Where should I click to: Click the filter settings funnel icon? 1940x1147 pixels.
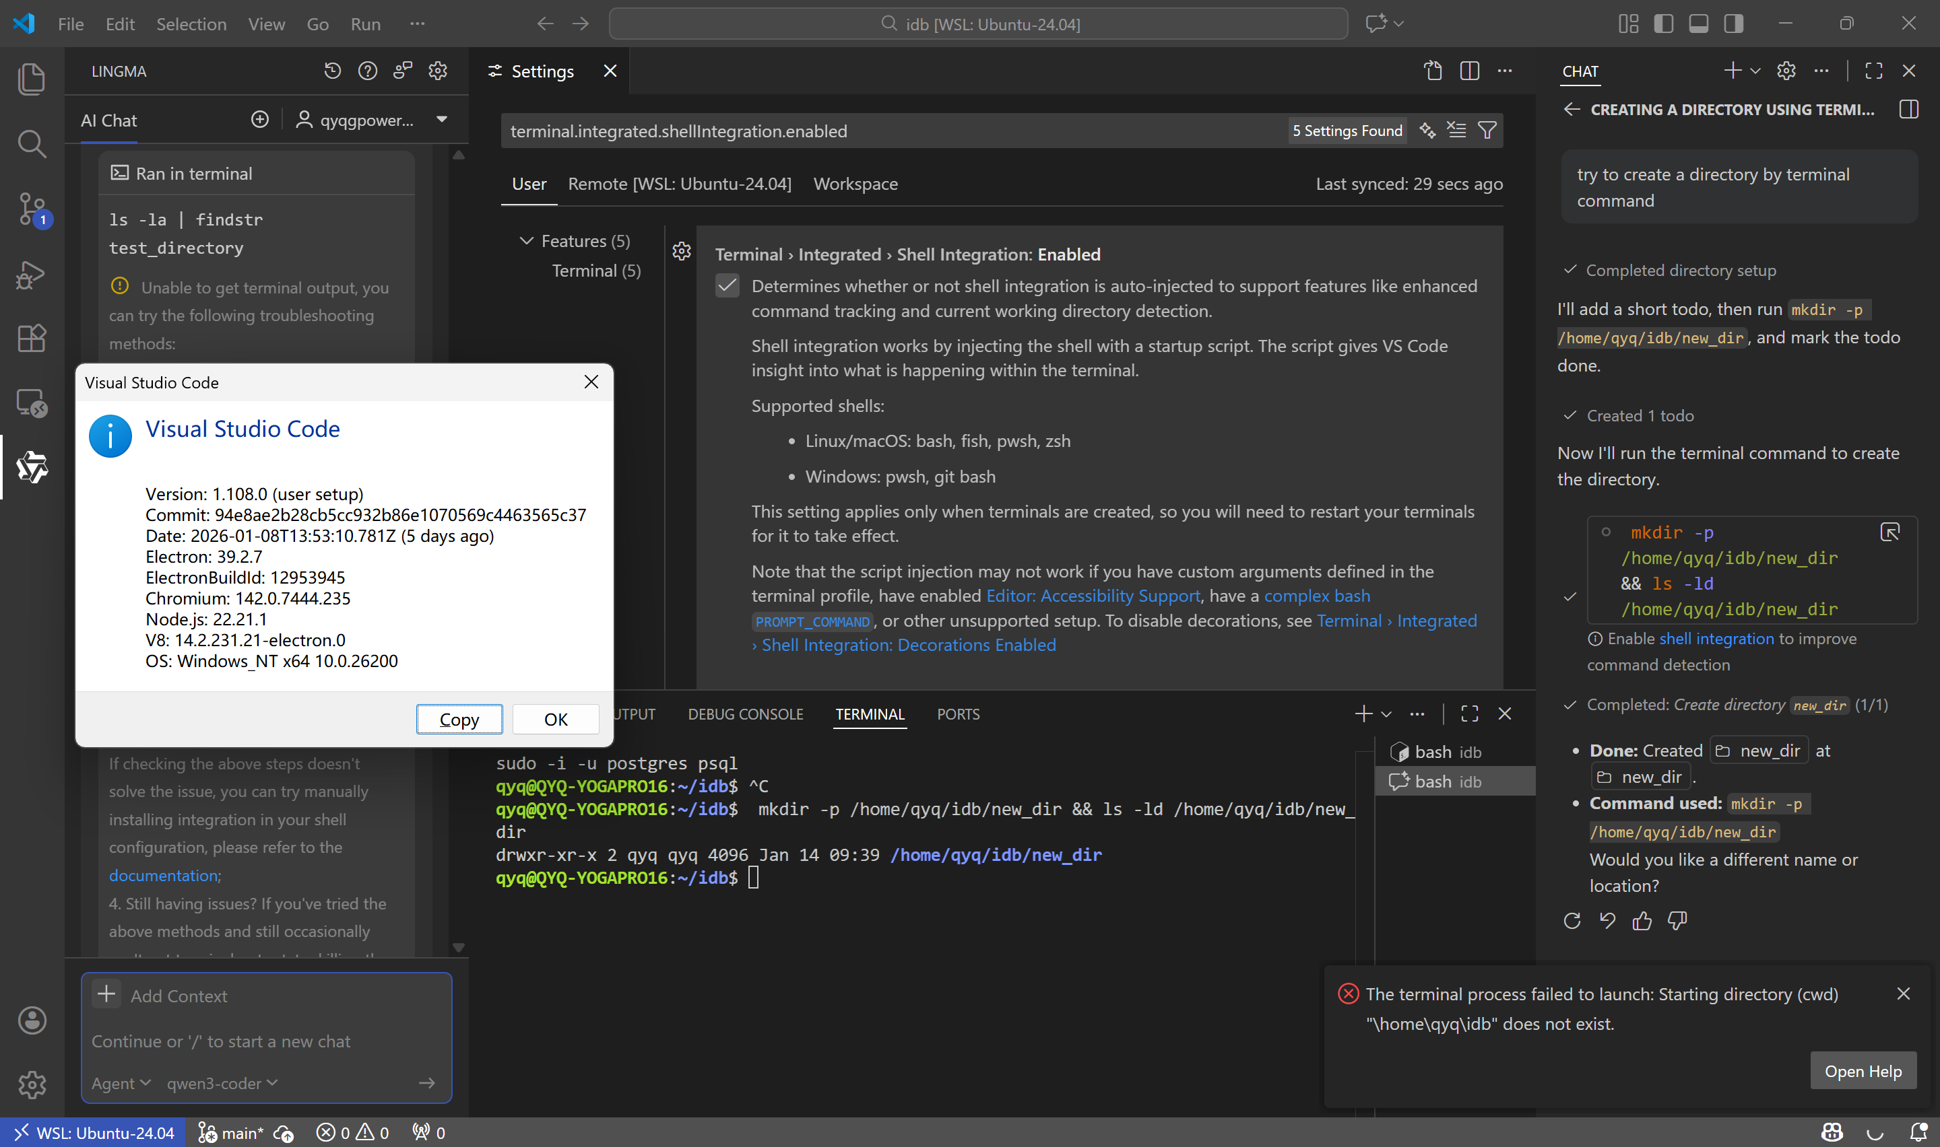click(x=1487, y=131)
